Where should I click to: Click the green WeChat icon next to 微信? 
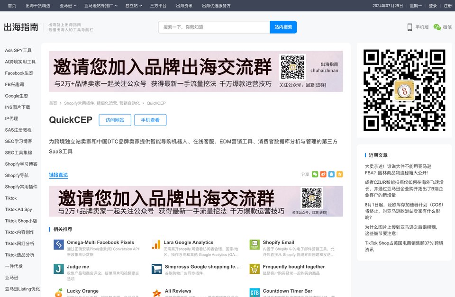[437, 27]
